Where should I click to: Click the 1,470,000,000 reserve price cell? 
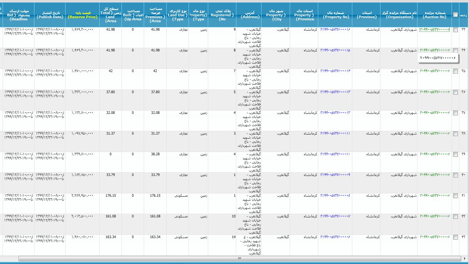tap(83, 71)
